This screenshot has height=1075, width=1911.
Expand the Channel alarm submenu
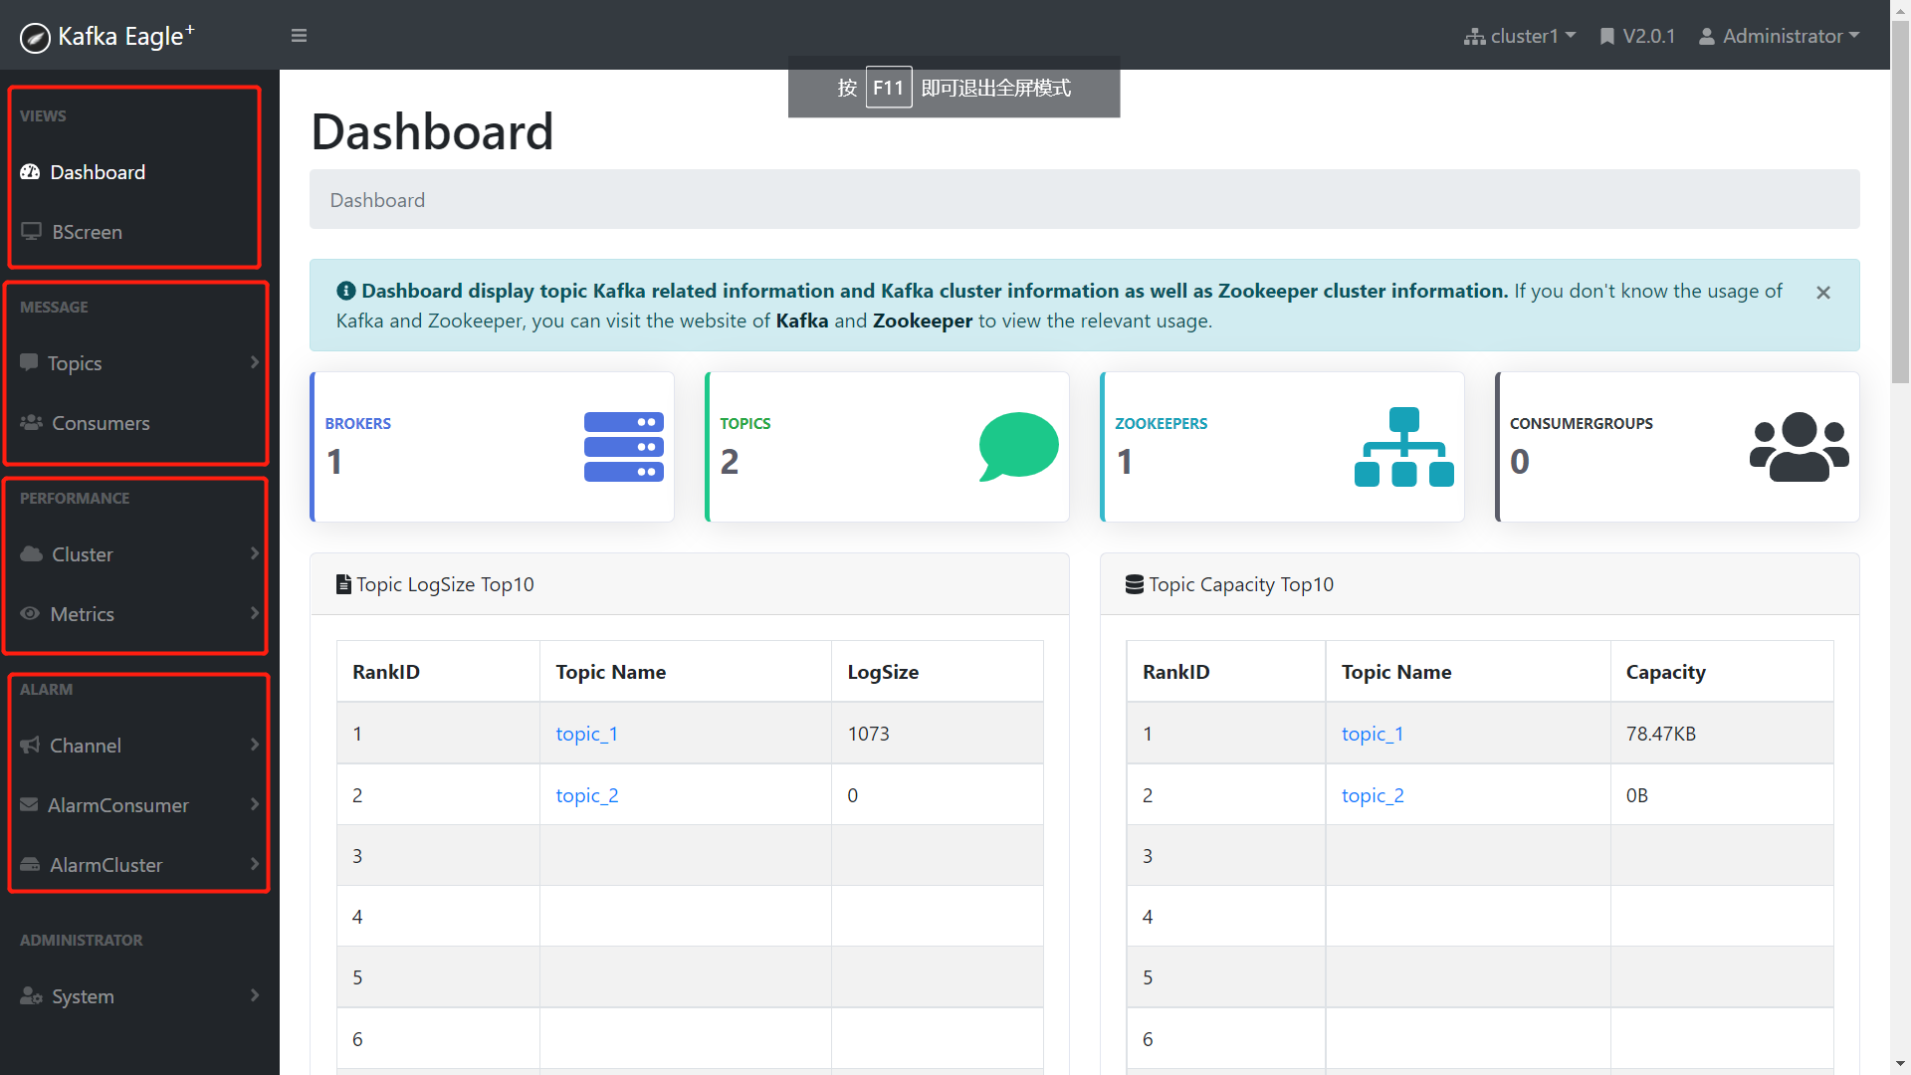click(86, 746)
